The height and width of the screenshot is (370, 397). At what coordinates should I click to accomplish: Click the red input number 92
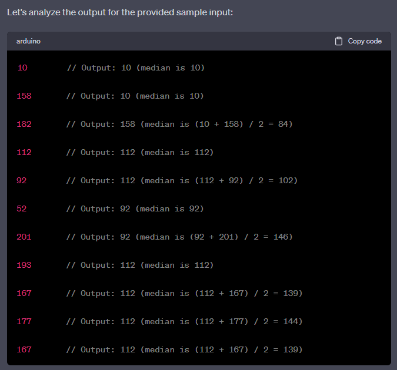[22, 180]
